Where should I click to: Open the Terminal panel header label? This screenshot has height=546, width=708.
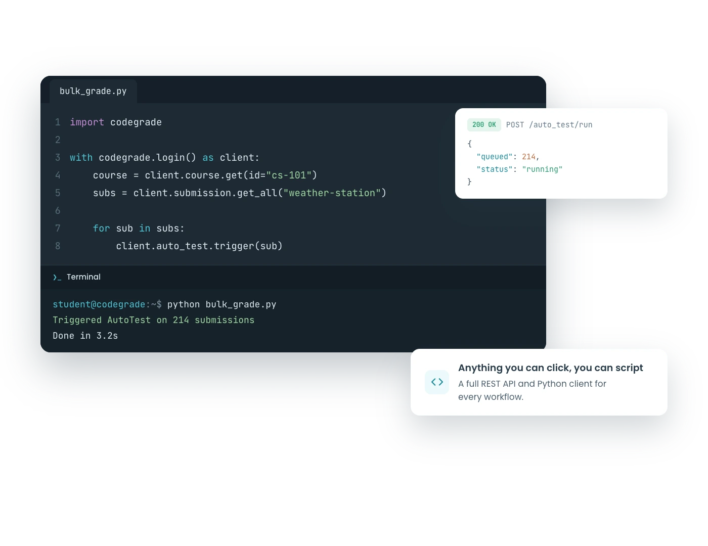tap(83, 277)
